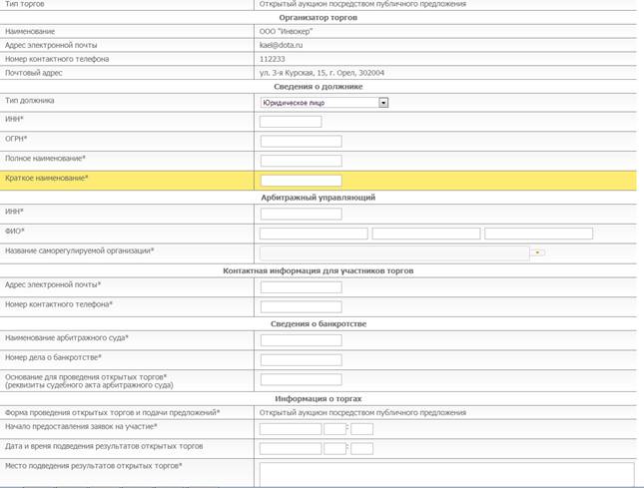Click ИНН field under Арбитражный управляющий
The height and width of the screenshot is (488, 644).
(301, 214)
